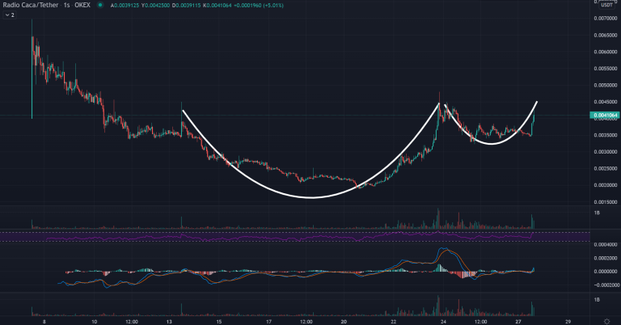The height and width of the screenshot is (325, 621).
Task: Click date label 20 on time axis
Action: [x=344, y=319]
